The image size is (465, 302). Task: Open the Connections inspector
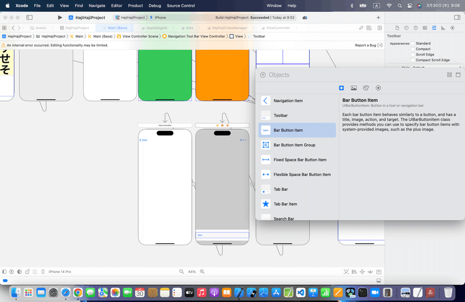pos(452,28)
